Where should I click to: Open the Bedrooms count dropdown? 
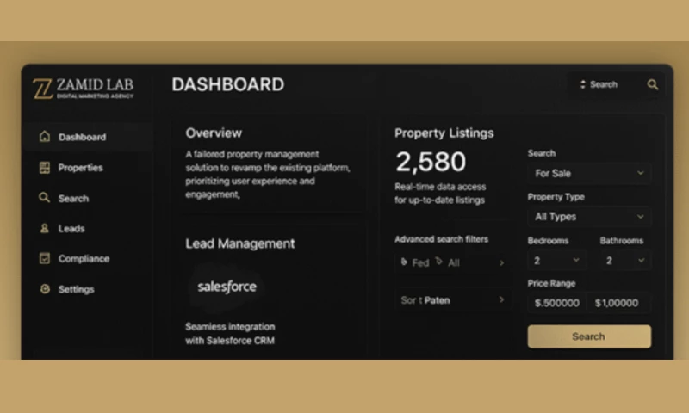click(x=556, y=261)
